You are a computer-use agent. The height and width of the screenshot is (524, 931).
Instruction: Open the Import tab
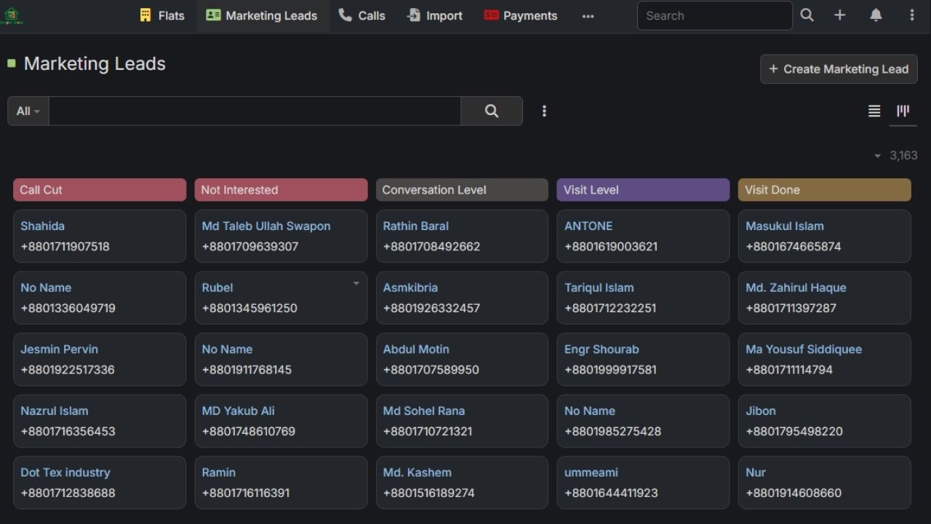(x=434, y=15)
